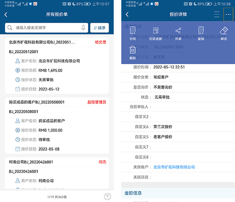Toggle the three-dot more actions icon
This screenshot has height=202, width=235.
[x=228, y=14]
